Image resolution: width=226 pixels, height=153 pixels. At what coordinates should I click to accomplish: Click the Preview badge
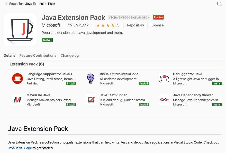tap(158, 17)
